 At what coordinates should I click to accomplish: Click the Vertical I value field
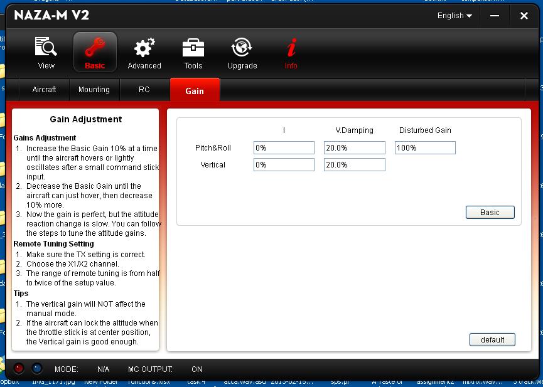click(x=284, y=165)
